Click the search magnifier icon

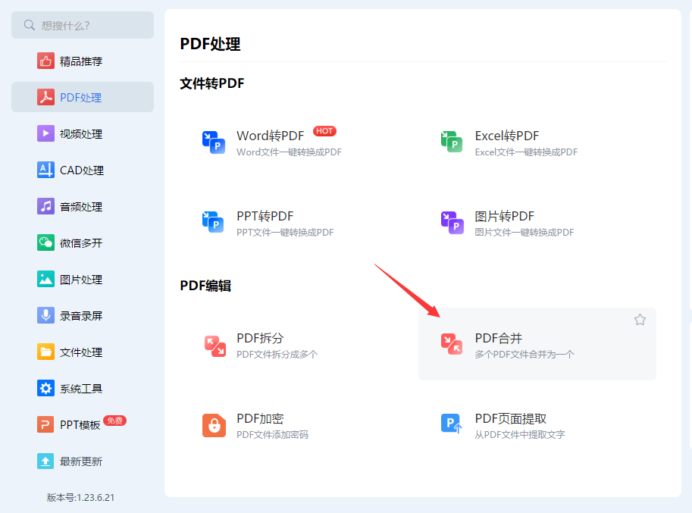[29, 25]
